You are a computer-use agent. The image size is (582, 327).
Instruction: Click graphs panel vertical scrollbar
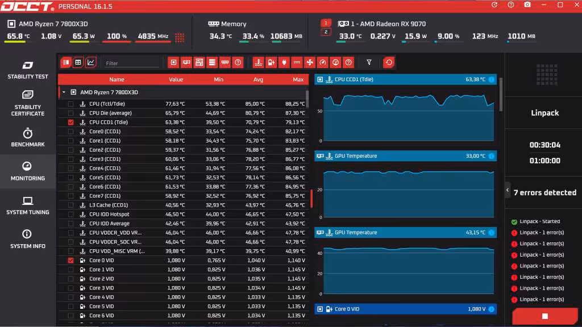pos(501,95)
